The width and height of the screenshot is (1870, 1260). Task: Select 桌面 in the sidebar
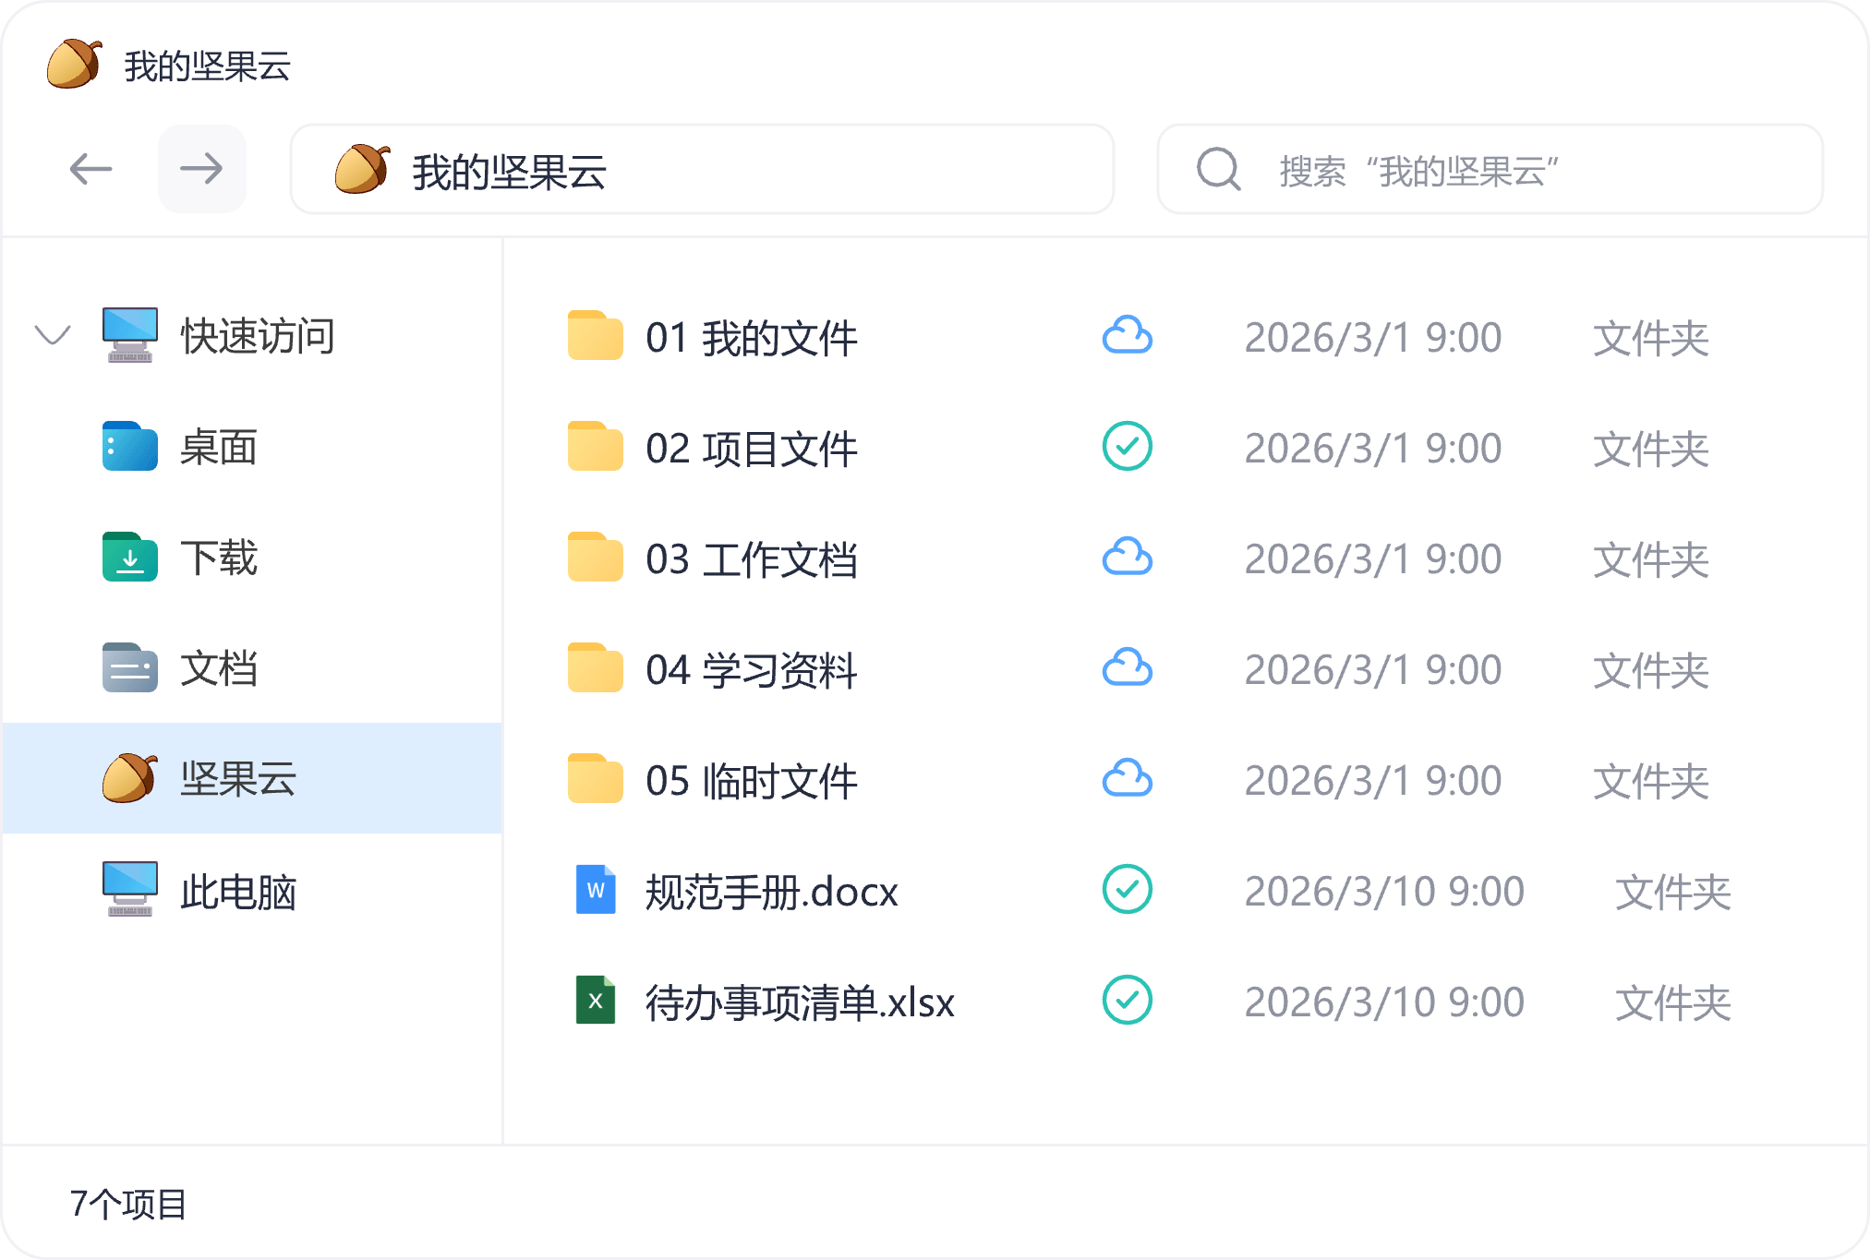coord(218,447)
